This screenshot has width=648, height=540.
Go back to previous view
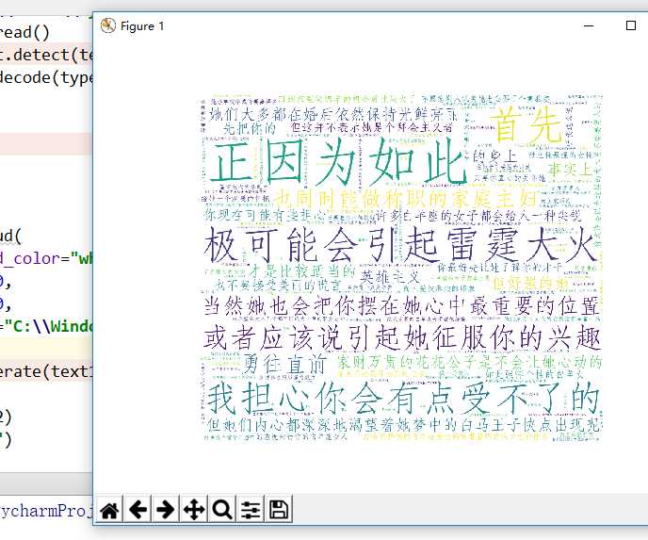138,510
